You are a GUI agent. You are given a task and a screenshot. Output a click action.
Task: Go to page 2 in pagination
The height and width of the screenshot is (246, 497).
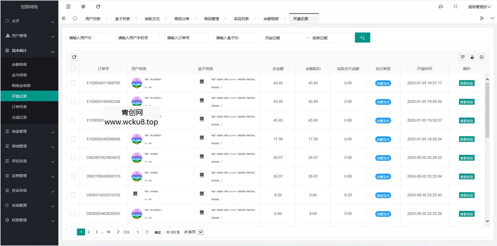[89, 232]
